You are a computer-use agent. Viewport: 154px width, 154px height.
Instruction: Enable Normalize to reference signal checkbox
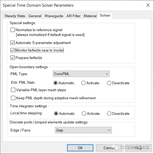click(x=13, y=30)
